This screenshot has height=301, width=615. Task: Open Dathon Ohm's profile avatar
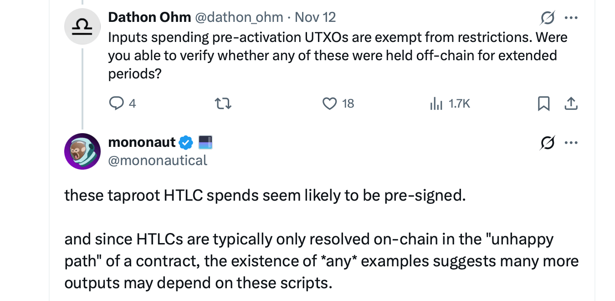82,26
